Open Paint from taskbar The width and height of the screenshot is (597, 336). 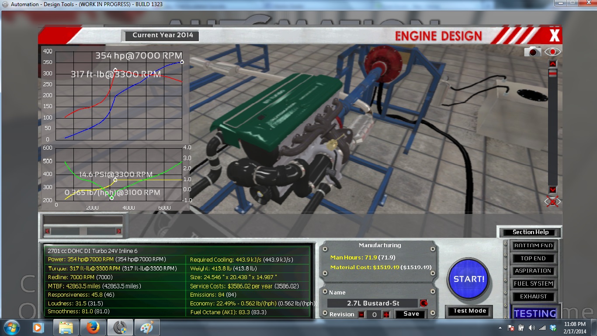[147, 327]
